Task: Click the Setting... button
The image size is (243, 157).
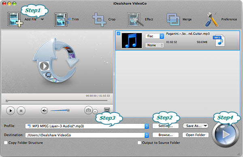Action: (166, 126)
